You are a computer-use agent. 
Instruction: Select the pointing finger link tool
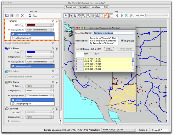75,15
